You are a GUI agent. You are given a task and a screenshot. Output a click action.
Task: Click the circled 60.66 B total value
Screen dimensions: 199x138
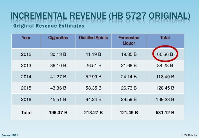165,54
